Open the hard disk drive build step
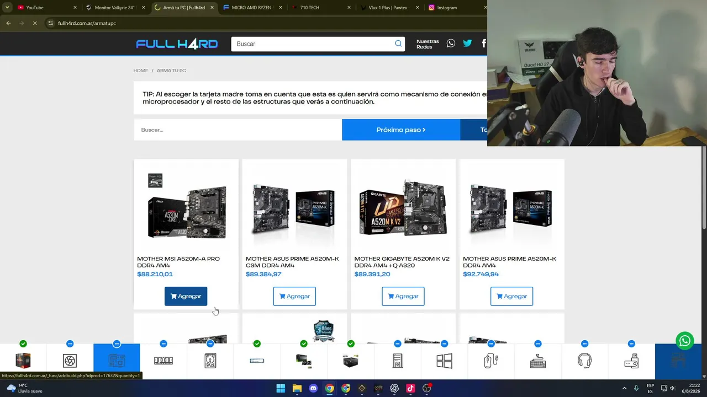 (x=210, y=361)
